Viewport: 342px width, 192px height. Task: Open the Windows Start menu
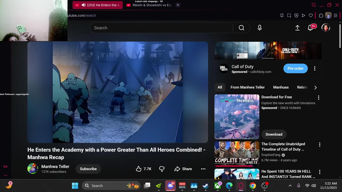point(75,186)
